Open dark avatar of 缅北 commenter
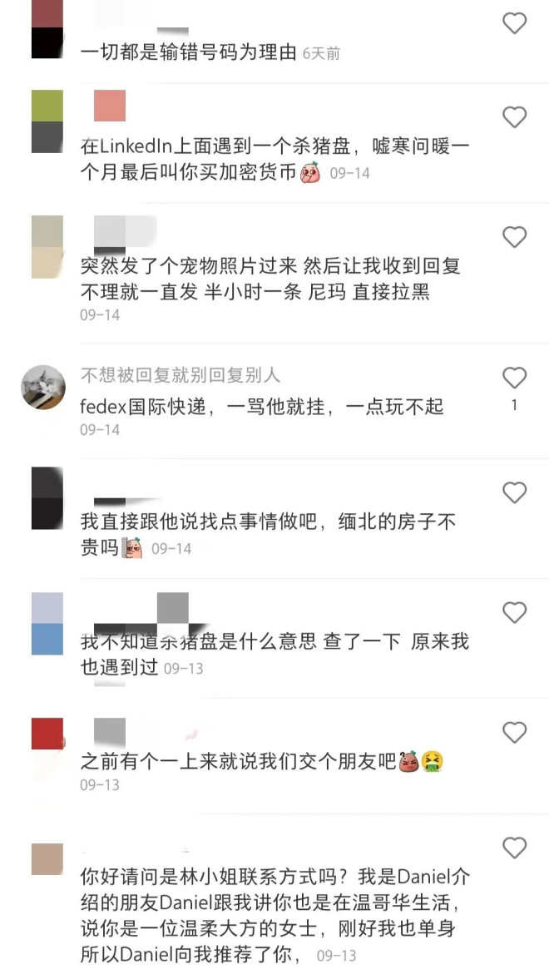 click(x=47, y=498)
